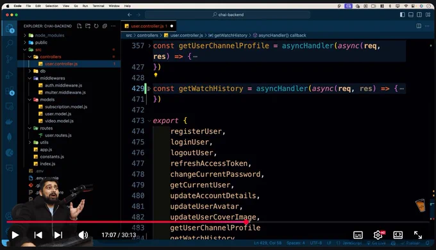The image size is (436, 250).
Task: Skip to next video
Action: point(58,235)
